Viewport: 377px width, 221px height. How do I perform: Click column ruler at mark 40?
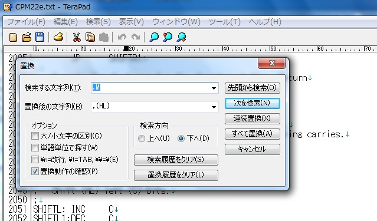[x=225, y=49]
